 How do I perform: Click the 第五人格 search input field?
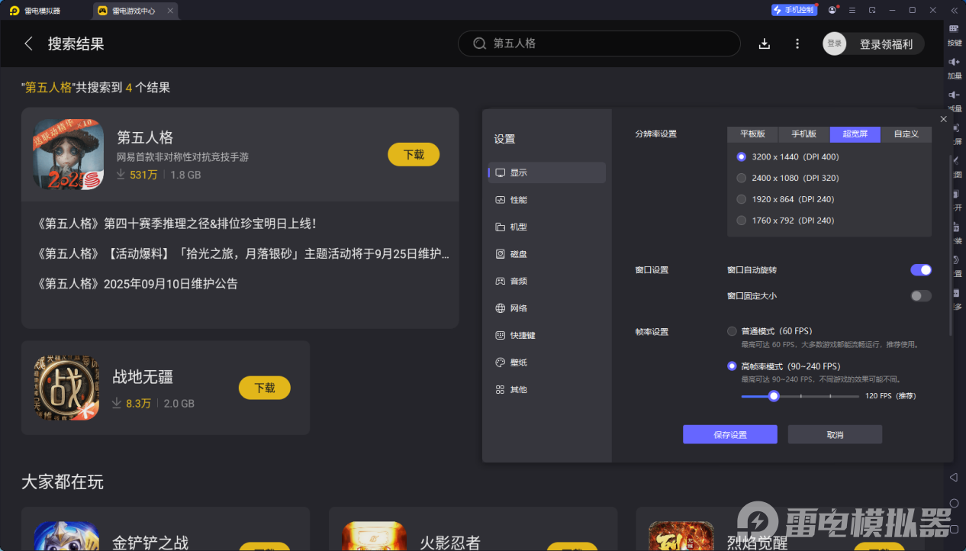(x=598, y=43)
